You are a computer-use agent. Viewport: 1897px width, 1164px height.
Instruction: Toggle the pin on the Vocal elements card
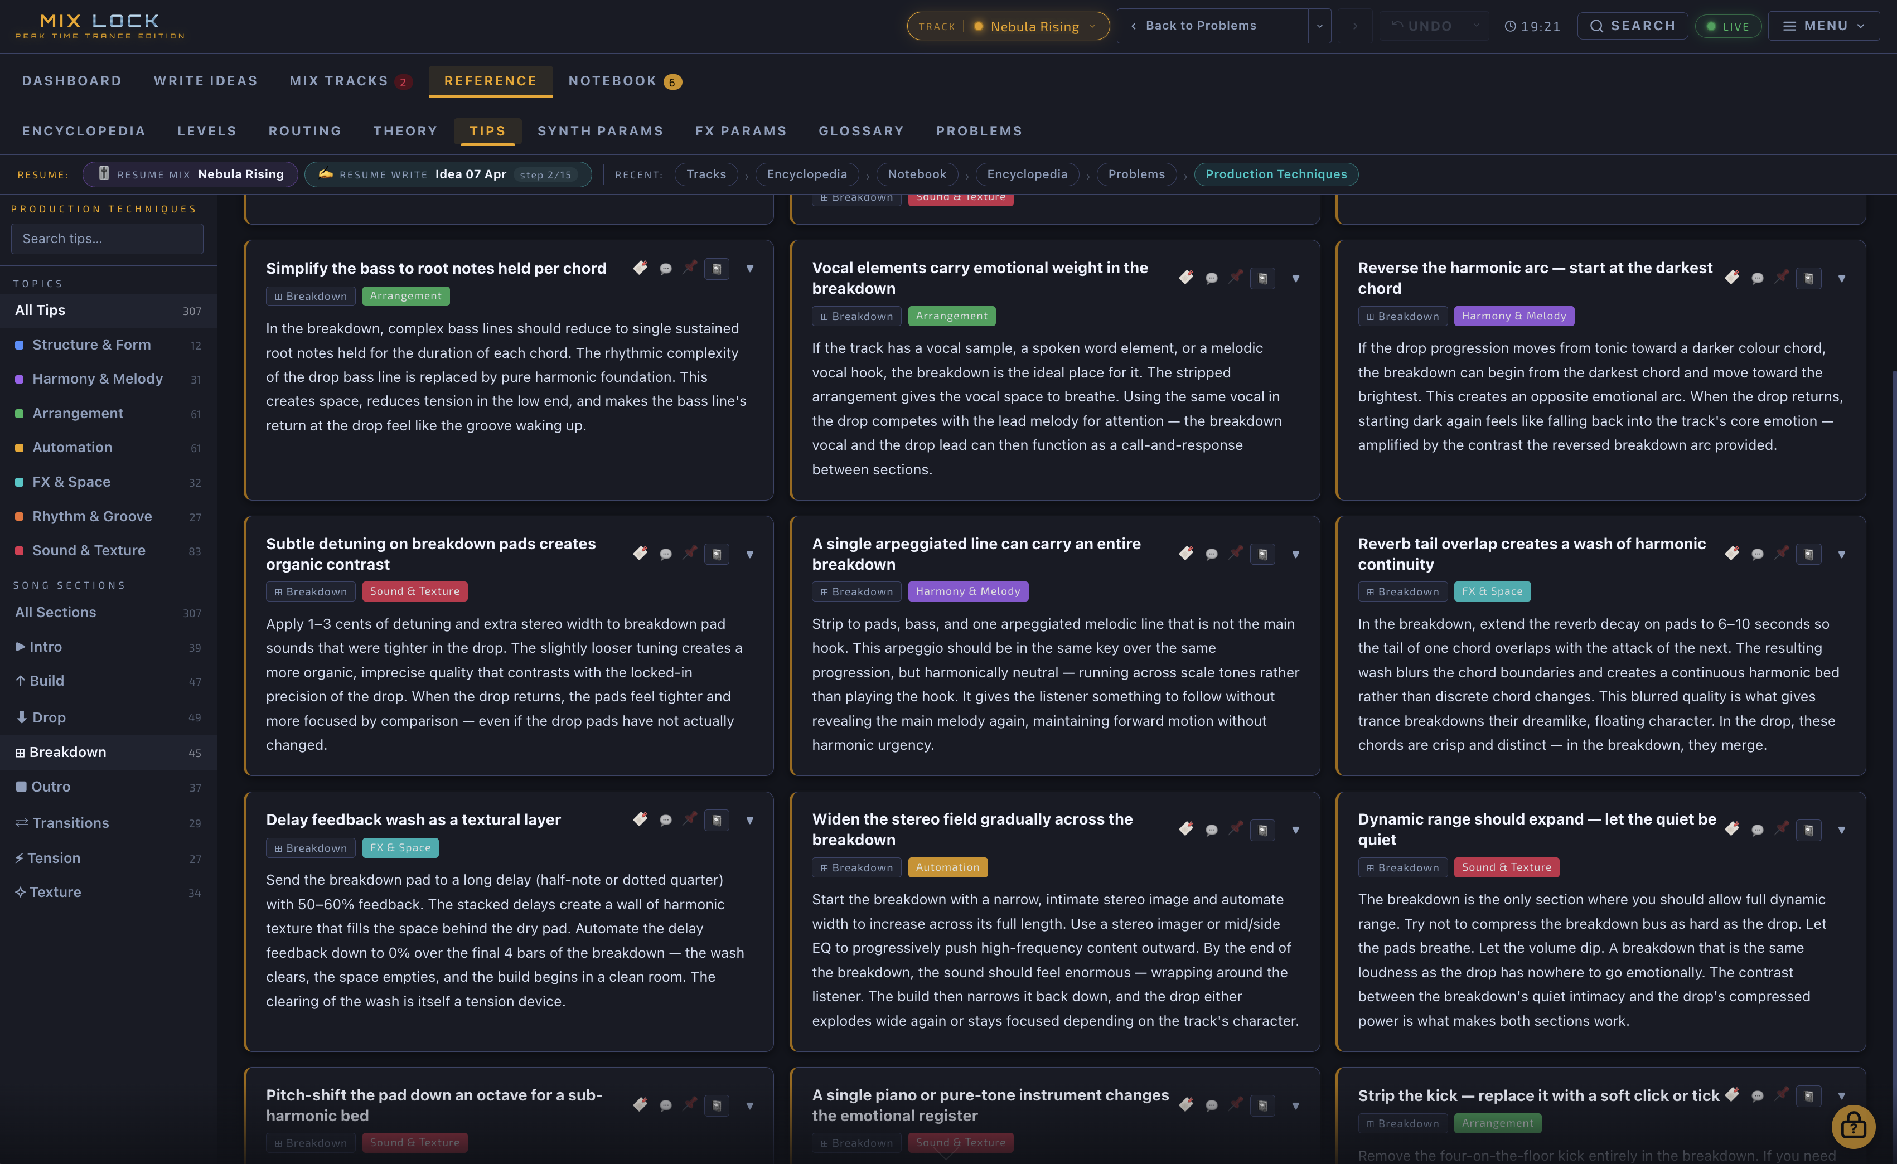tap(1236, 277)
